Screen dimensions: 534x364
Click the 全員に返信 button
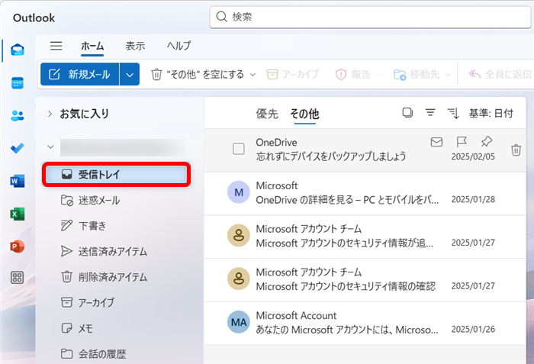[500, 74]
